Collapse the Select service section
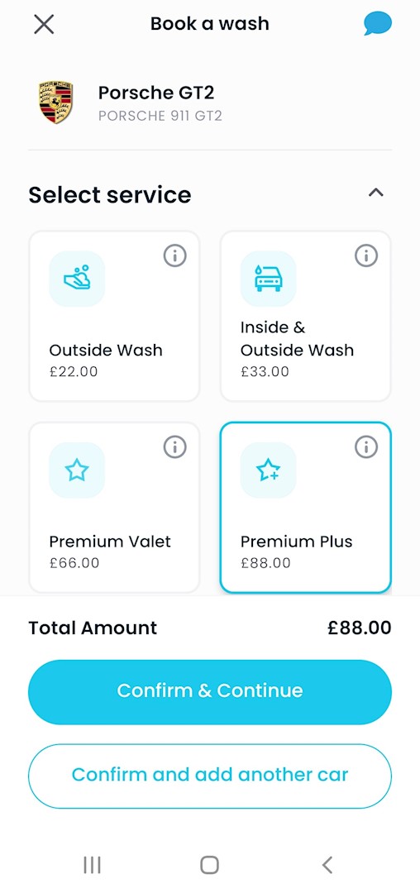This screenshot has width=420, height=893. 375,193
